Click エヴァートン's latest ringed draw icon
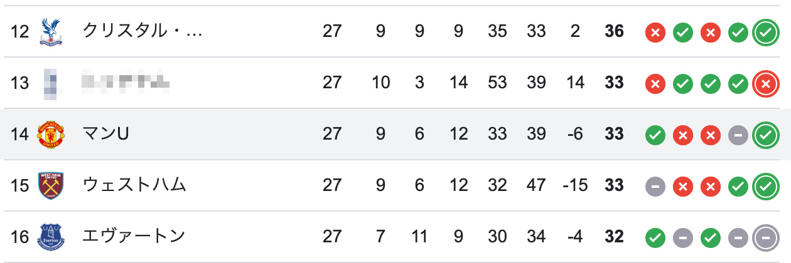791x263 pixels. point(765,237)
